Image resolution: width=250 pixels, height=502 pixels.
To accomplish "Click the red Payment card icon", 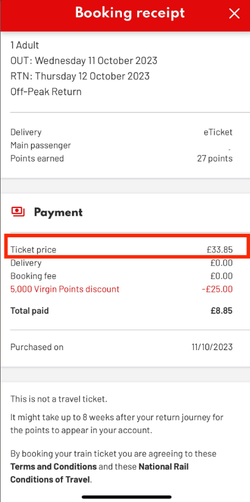I will (x=18, y=212).
